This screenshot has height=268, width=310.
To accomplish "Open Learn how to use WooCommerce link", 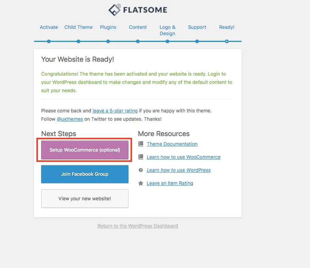I will click(x=183, y=157).
